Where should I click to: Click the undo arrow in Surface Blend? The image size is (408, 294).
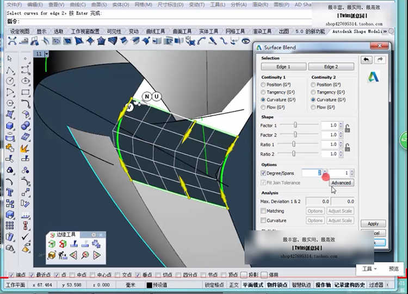click(x=367, y=60)
